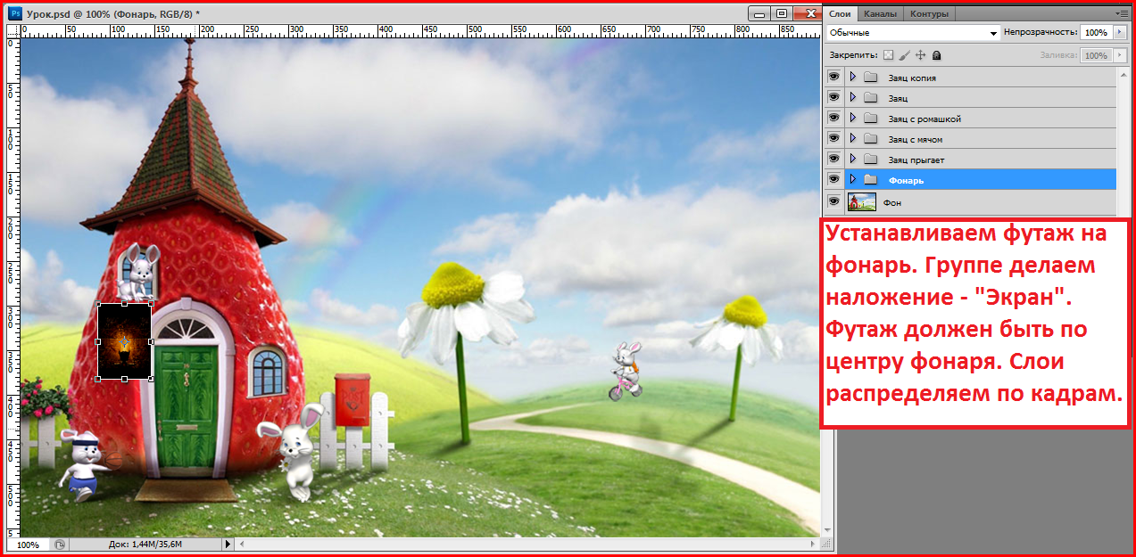1136x557 pixels.
Task: Expand the Заяц group triangle
Action: (x=852, y=98)
